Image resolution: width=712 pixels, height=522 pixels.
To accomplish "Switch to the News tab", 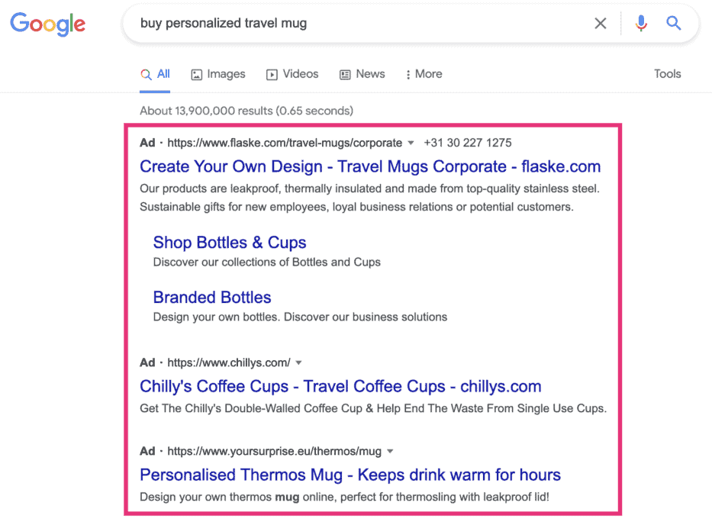I will coord(362,74).
